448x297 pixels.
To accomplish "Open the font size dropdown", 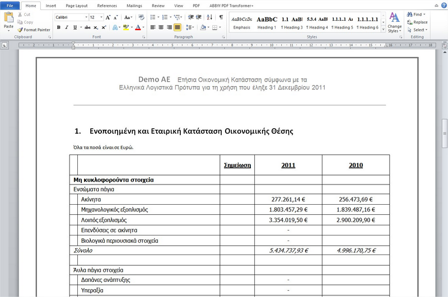I will click(x=101, y=17).
